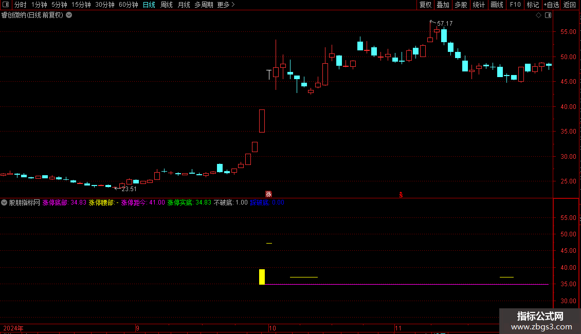Screen dimensions: 581x334
Task: Click the 不破底: 1.00 indicator value
Action: [x=230, y=202]
